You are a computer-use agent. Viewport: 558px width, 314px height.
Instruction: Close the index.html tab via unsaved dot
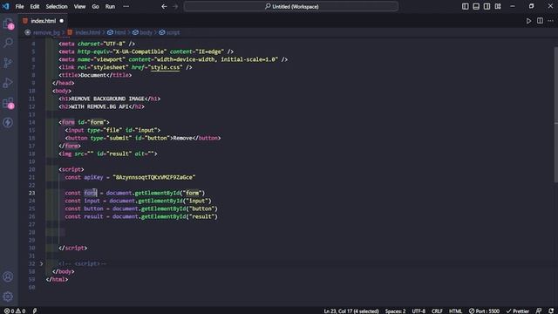[x=62, y=21]
